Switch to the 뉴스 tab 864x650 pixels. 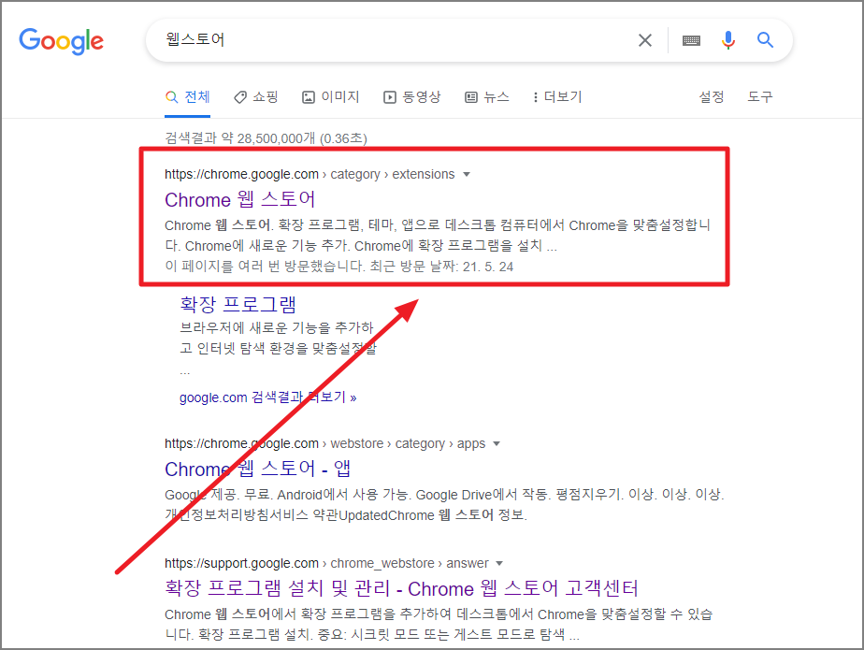coord(487,97)
